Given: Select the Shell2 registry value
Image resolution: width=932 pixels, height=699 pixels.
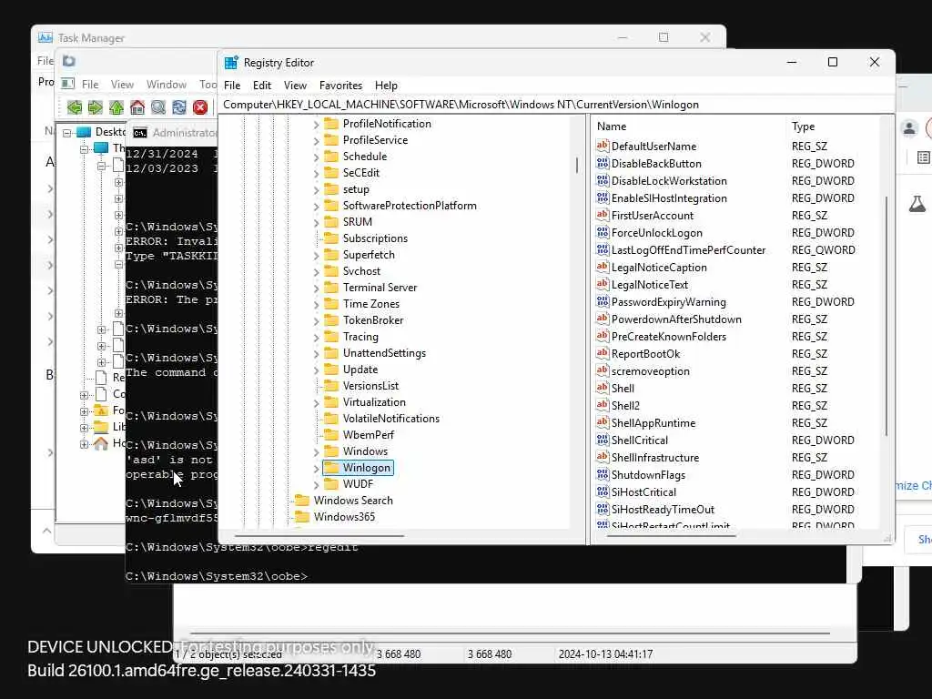Looking at the screenshot, I should tap(625, 405).
